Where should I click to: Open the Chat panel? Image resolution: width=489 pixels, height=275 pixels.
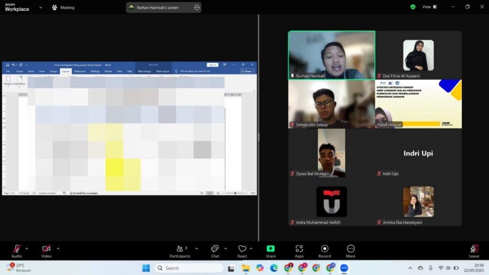tap(215, 251)
